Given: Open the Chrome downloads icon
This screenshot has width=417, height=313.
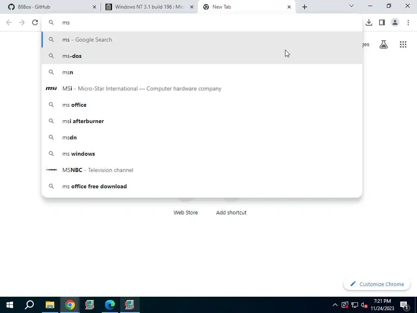Looking at the screenshot, I should (369, 22).
